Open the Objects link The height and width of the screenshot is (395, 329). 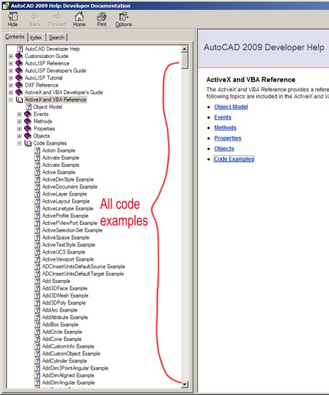[x=224, y=149]
